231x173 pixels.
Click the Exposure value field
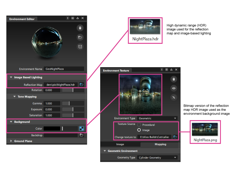(52, 109)
